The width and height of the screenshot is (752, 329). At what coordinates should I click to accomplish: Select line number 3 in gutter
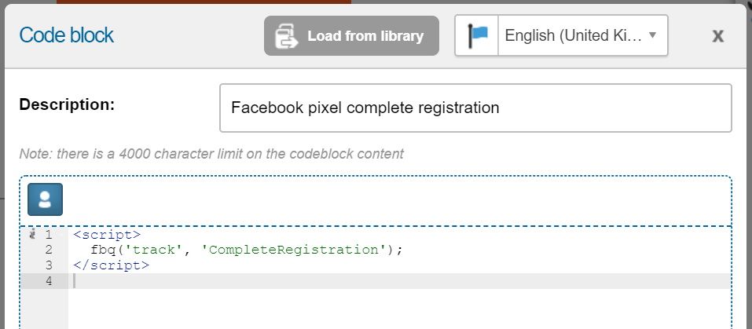(x=49, y=265)
